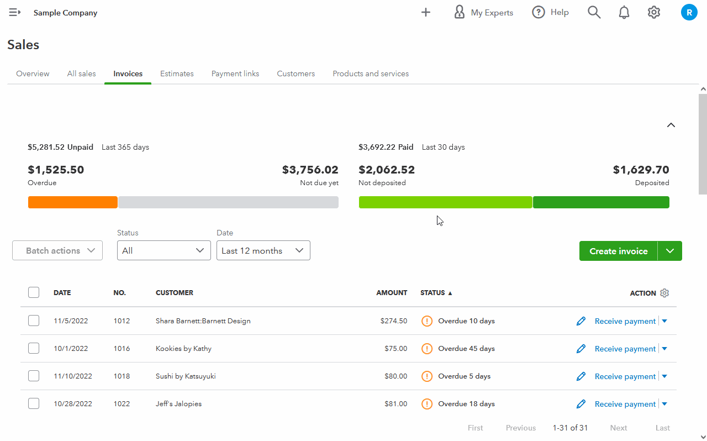Select all invoices with header checkbox
The image size is (707, 441).
point(34,293)
